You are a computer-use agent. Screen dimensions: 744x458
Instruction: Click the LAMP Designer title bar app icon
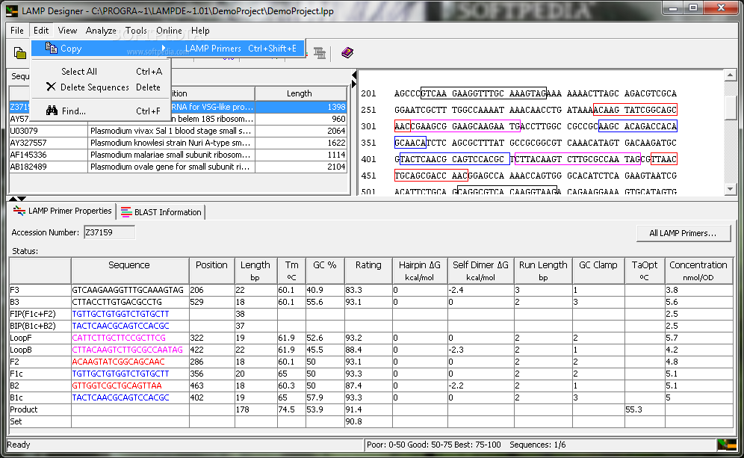(x=11, y=10)
